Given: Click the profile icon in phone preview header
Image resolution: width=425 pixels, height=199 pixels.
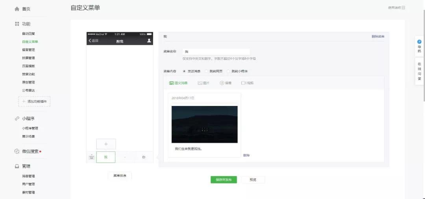Looking at the screenshot, I should [x=149, y=40].
